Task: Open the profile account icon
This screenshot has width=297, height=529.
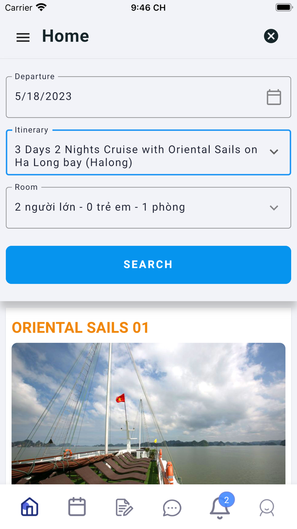Action: pyautogui.click(x=267, y=507)
